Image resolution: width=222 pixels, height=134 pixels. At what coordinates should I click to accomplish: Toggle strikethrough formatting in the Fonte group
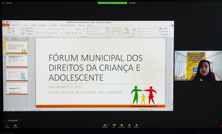coord(50,33)
